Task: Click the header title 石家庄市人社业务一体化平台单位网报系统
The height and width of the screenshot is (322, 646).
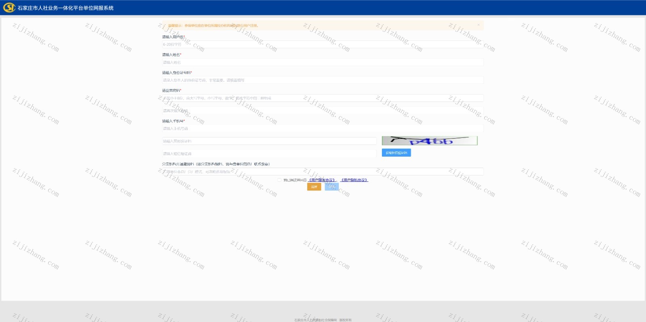Action: (66, 8)
